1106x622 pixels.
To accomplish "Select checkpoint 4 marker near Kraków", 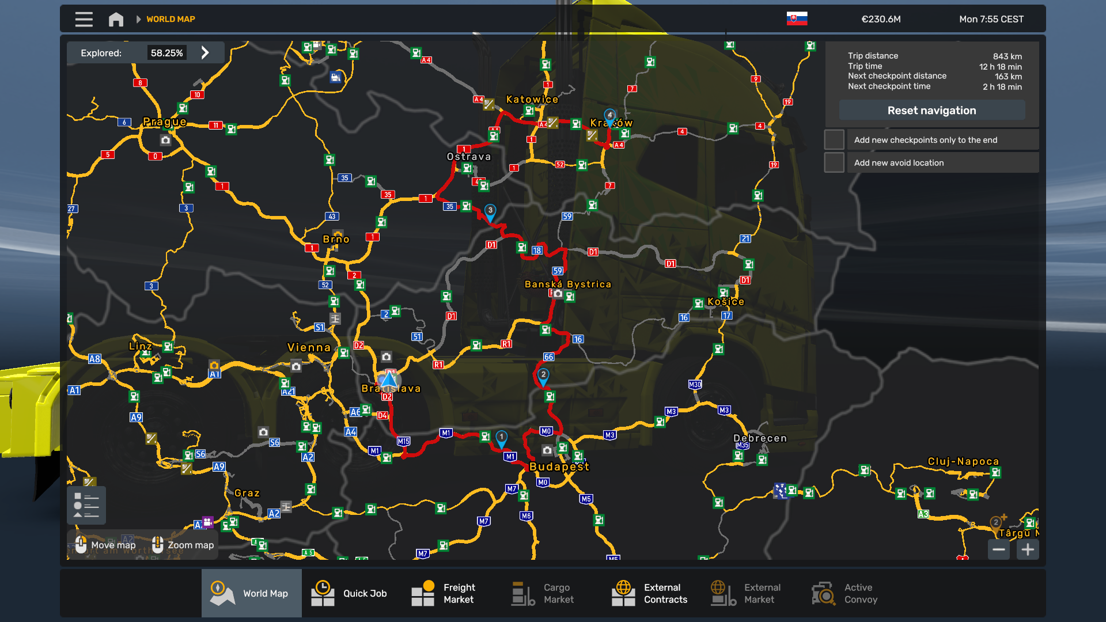I will [x=609, y=116].
